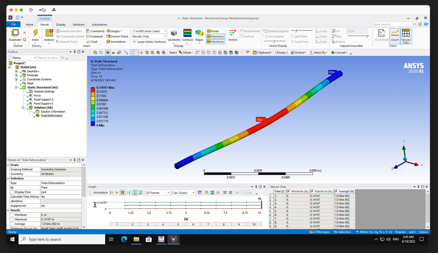The image size is (438, 253).
Task: Open the Name filter dropdown in Outline
Action: 24,58
